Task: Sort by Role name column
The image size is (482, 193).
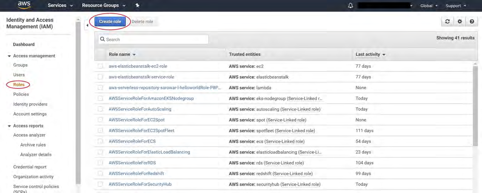Action: [122, 54]
